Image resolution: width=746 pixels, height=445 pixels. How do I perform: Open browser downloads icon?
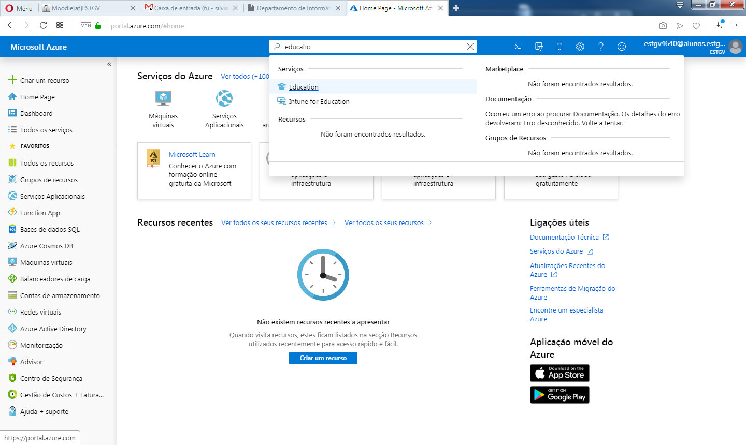point(719,25)
